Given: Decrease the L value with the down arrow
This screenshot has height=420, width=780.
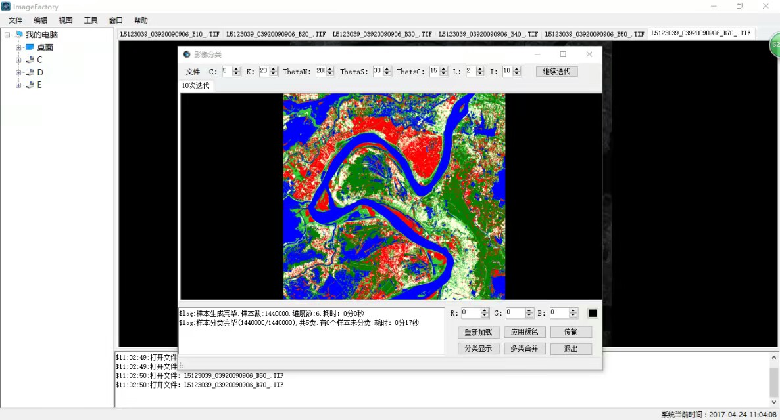Looking at the screenshot, I should coord(480,74).
